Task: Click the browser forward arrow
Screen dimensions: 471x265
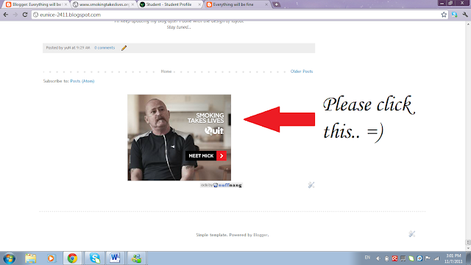Action: pos(15,15)
